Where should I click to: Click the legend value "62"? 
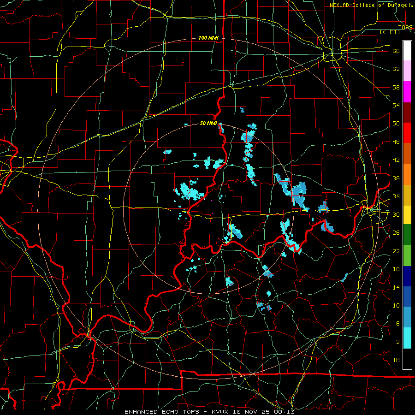pos(396,69)
